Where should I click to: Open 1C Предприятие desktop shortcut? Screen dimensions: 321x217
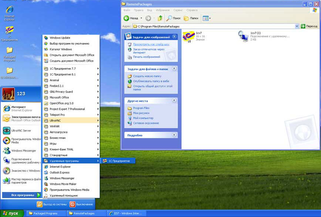click(x=10, y=31)
